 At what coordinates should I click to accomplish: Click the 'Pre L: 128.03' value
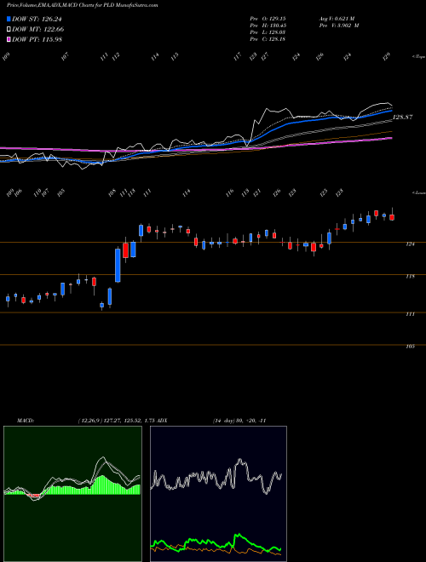click(x=268, y=32)
